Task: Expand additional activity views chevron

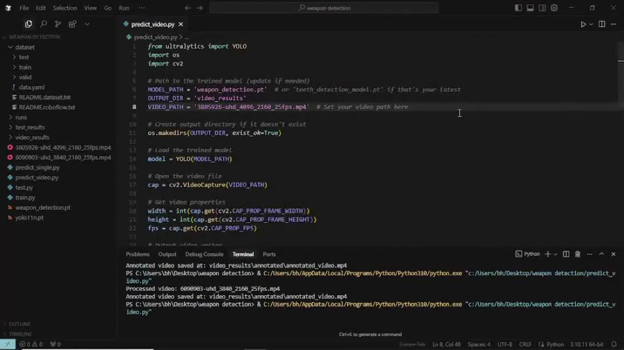Action: [x=87, y=24]
